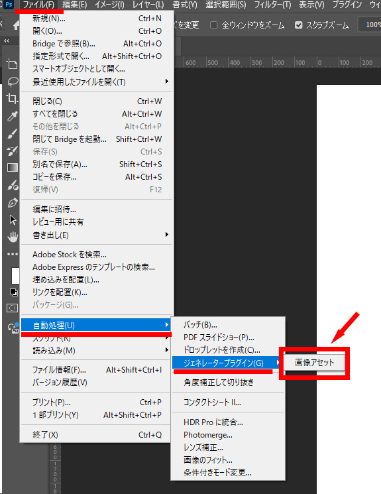The image size is (381, 494).
Task: Open the ファイル(F) menu
Action: [38, 5]
